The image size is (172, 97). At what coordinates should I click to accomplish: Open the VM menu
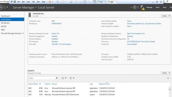tap(33, 2)
